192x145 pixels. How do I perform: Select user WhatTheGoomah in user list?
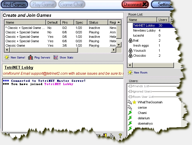150,102
